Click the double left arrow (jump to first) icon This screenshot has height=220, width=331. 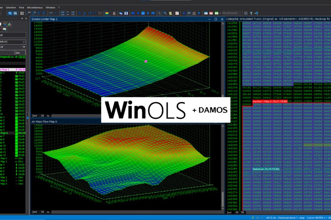[133, 13]
